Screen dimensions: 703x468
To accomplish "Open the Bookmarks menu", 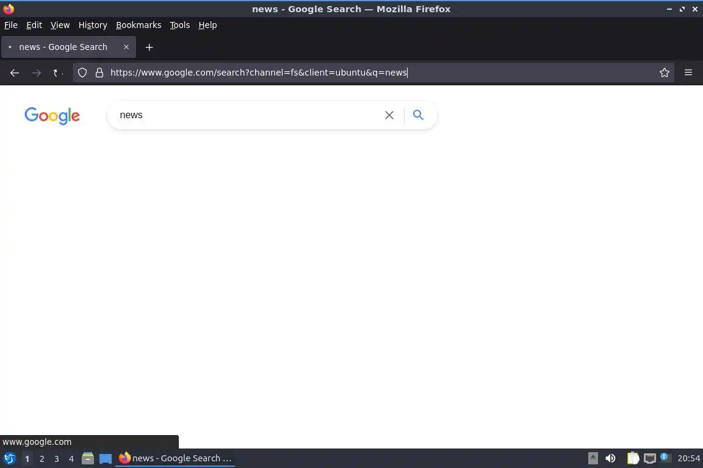I will pos(139,25).
